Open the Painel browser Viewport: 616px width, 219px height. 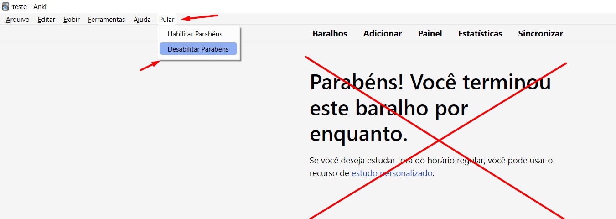(x=430, y=34)
